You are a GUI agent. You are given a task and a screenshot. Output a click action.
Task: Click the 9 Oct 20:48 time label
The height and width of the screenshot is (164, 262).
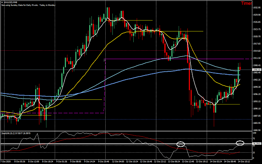tap(104, 161)
